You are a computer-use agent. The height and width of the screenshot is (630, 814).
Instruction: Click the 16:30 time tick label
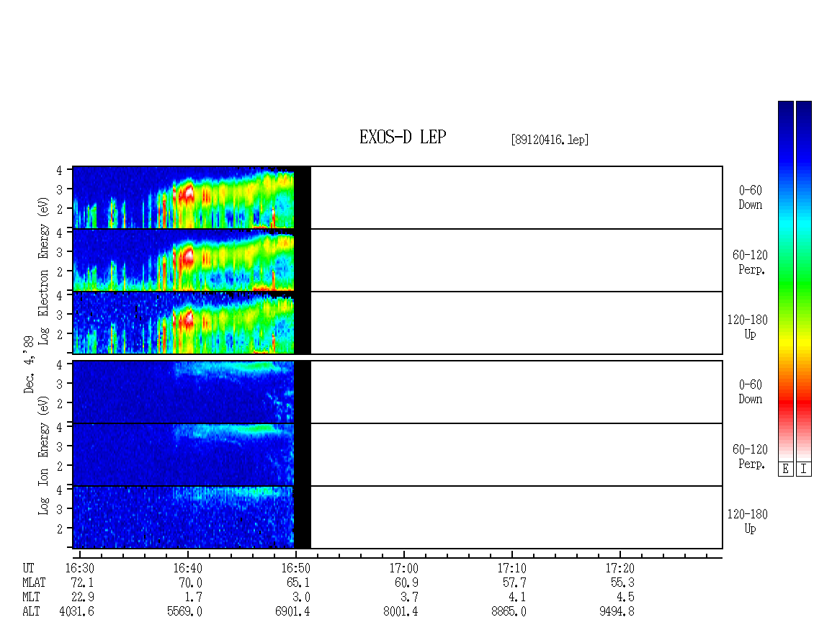[79, 568]
